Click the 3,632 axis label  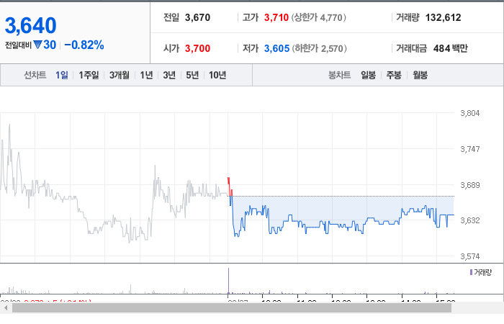(469, 220)
